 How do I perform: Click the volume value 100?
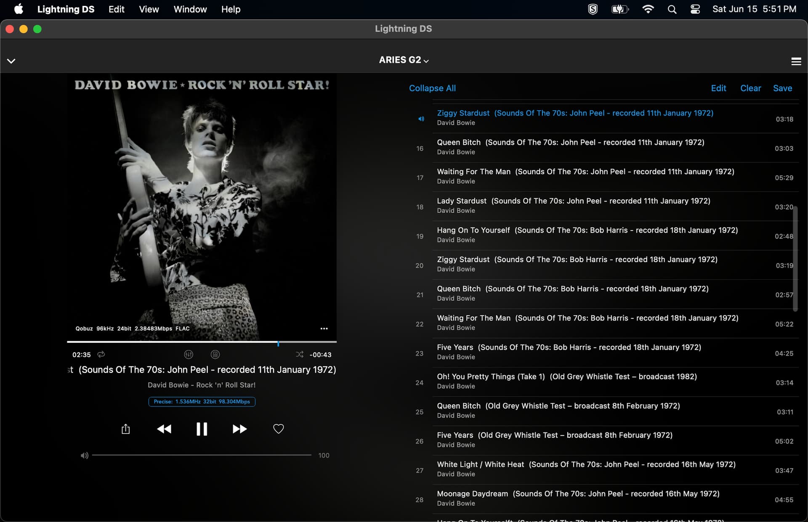coord(324,455)
